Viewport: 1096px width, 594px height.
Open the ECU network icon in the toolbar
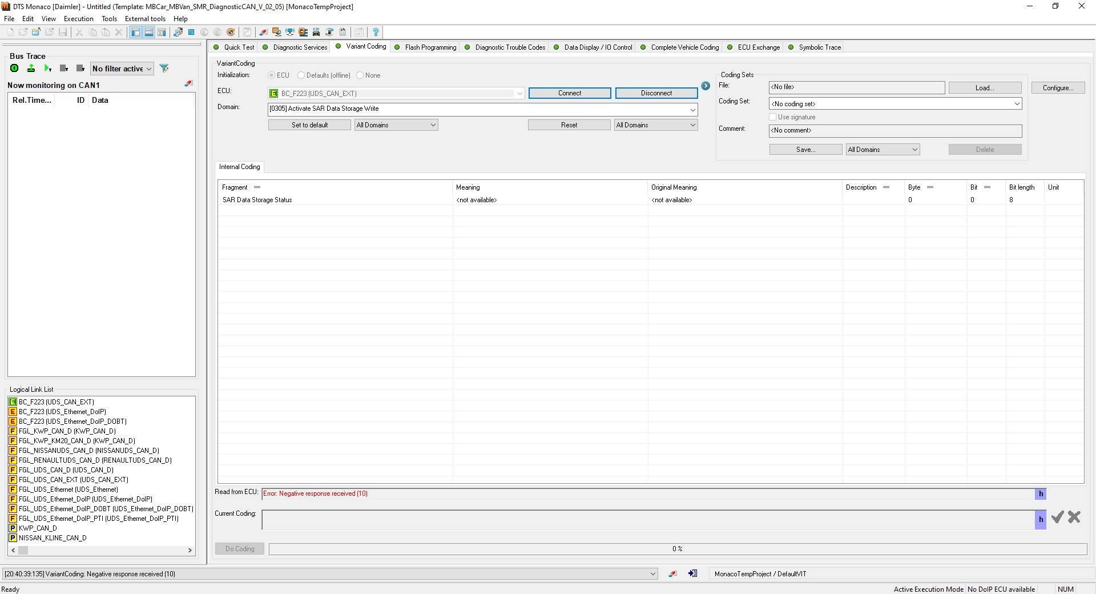click(290, 32)
